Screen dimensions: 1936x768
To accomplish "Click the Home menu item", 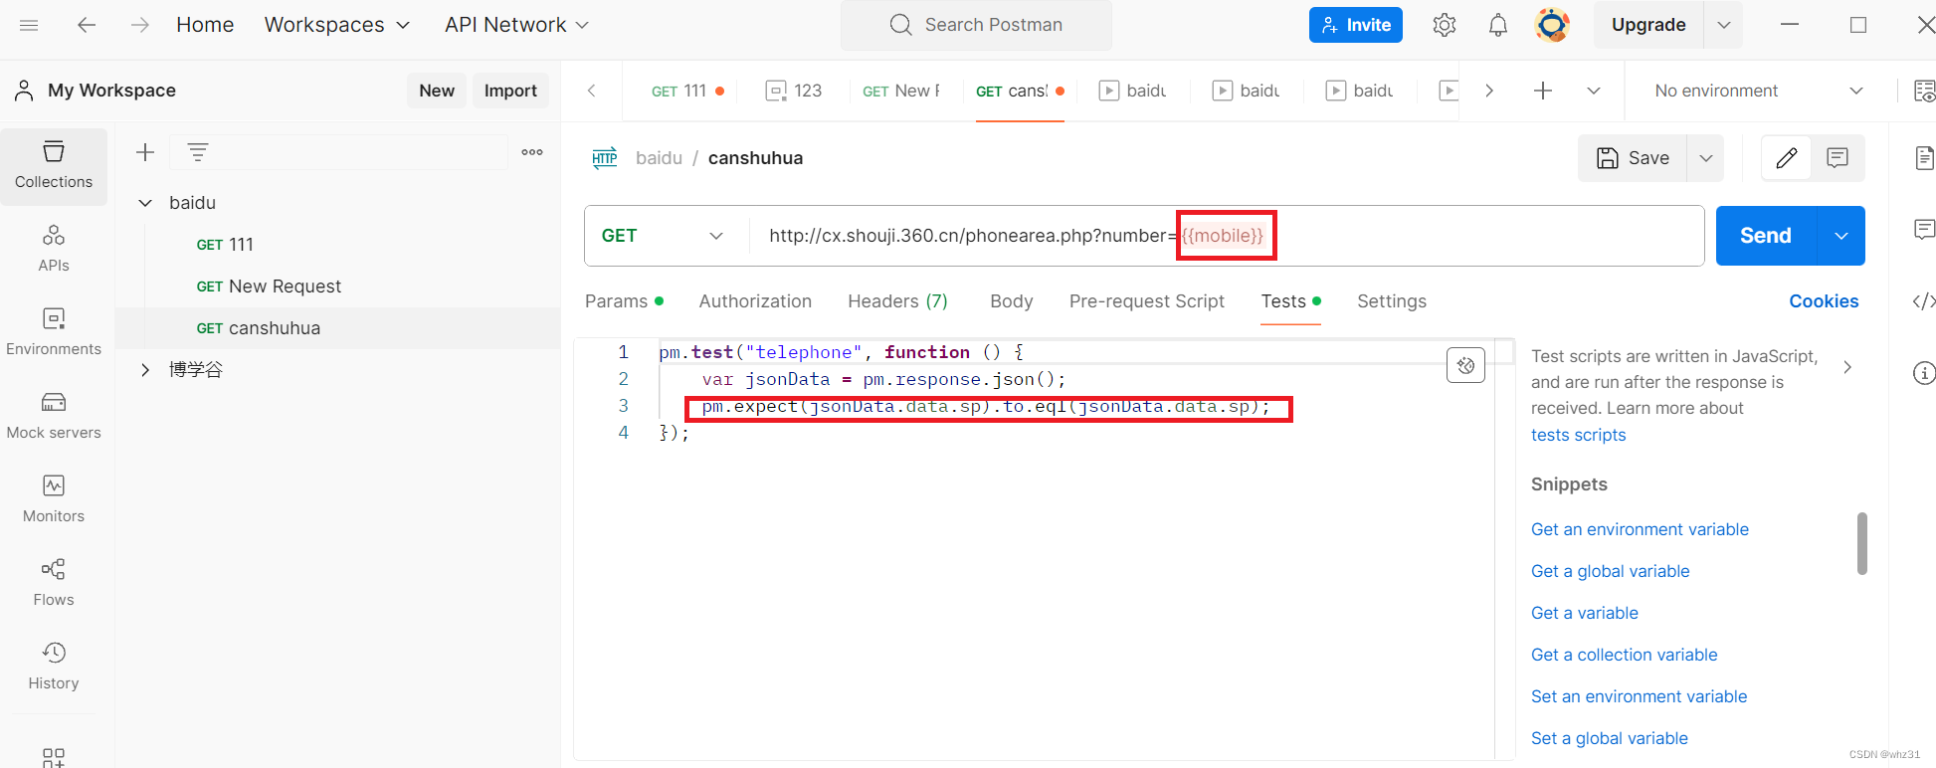I will click(x=205, y=25).
